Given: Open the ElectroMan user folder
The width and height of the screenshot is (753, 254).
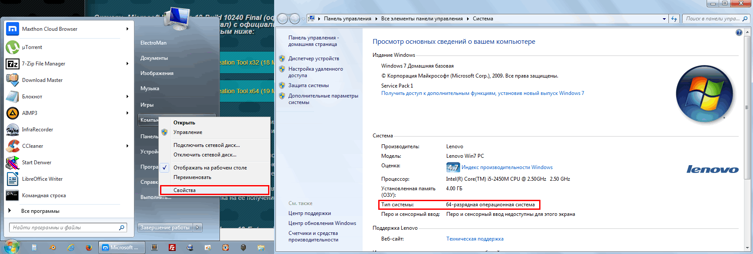Looking at the screenshot, I should (x=154, y=43).
